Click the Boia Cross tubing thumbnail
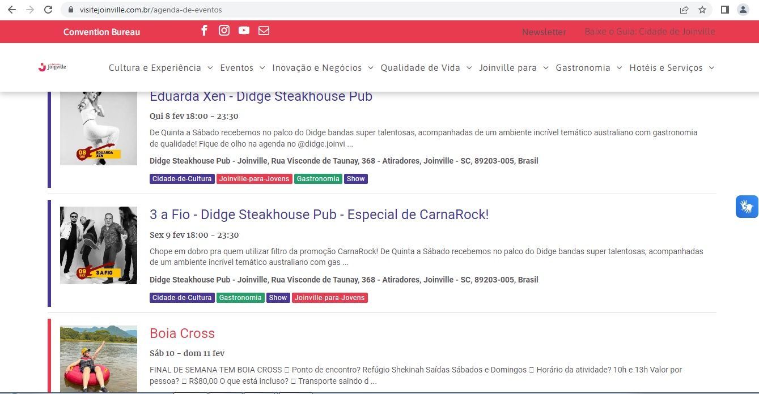Screen dimensions: 759x394 99,359
